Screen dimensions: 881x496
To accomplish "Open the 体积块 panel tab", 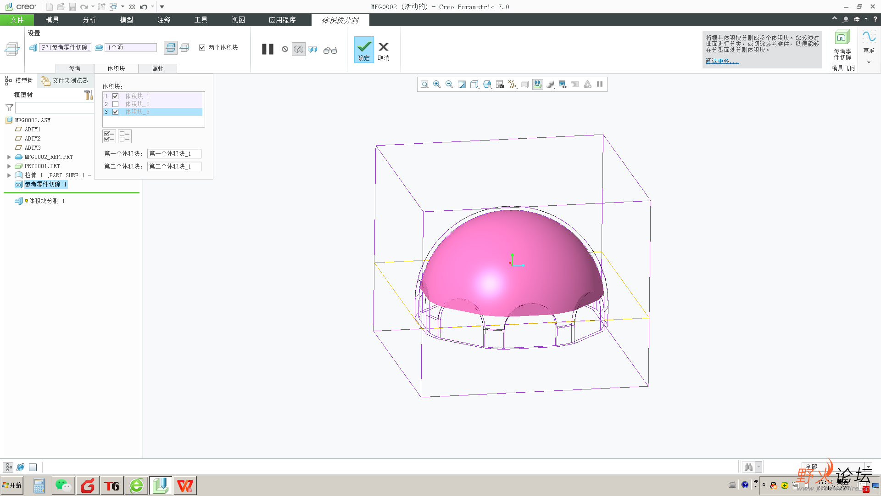I will [x=117, y=68].
